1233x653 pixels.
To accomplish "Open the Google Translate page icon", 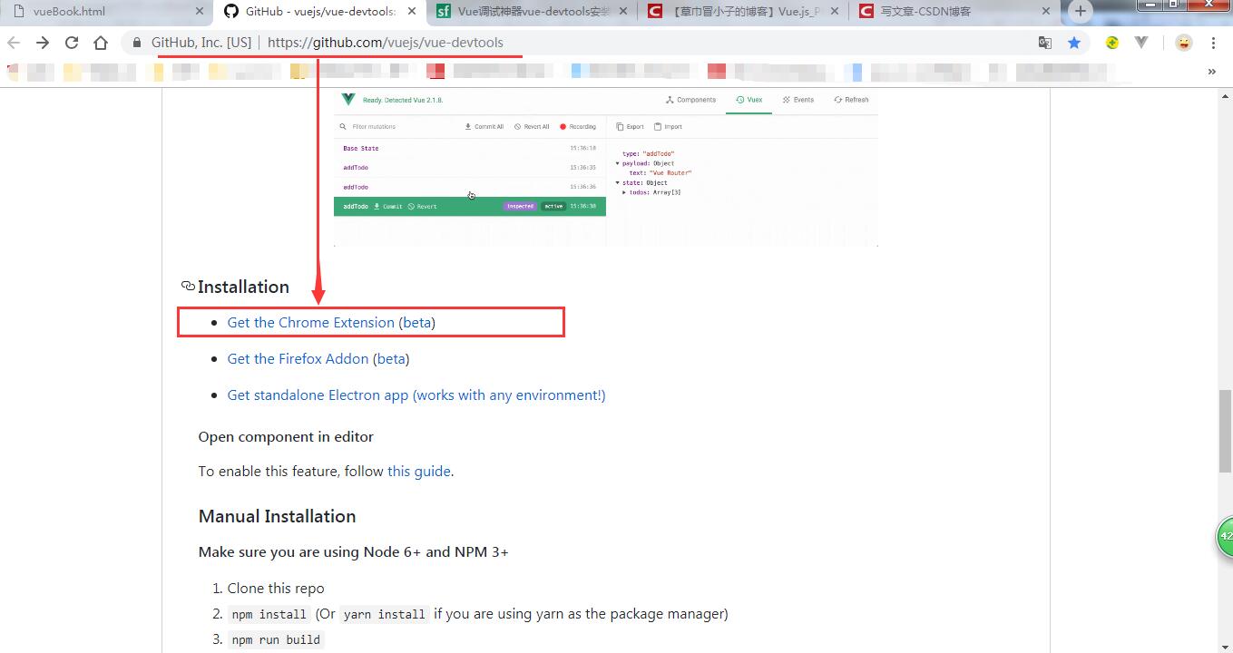I will [1045, 43].
